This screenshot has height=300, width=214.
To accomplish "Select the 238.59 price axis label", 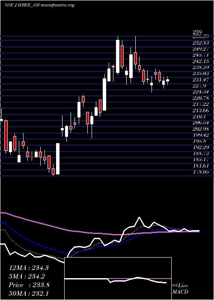I will (x=201, y=67).
